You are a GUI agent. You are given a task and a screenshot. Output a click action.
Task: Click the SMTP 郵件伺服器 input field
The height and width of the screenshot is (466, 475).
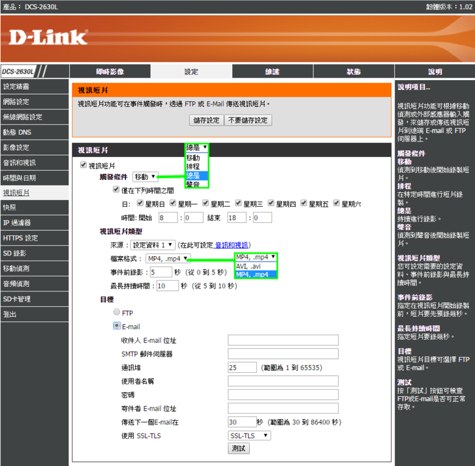(x=283, y=354)
